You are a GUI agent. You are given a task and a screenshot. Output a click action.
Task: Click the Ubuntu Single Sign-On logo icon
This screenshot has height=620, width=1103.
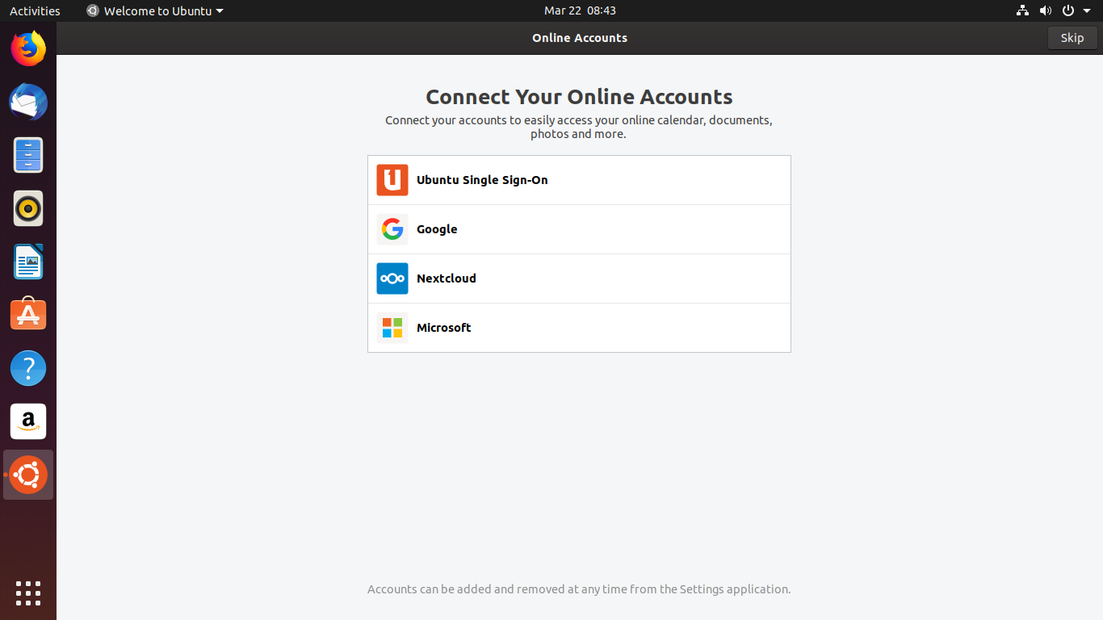pos(392,180)
